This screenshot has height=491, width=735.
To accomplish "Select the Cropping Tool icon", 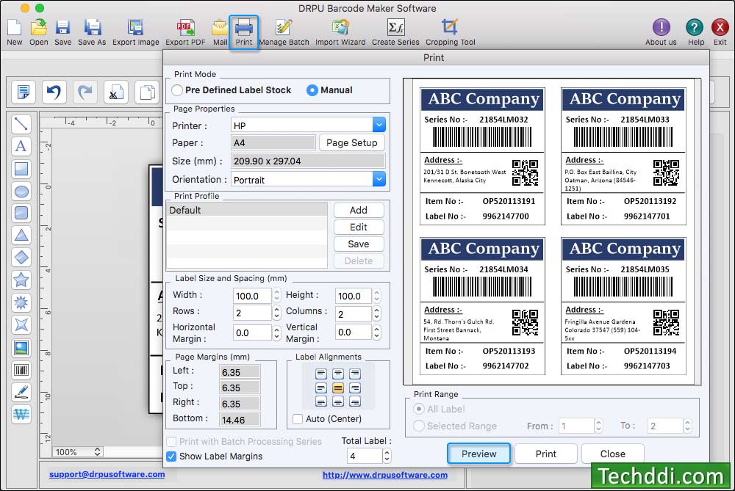I will coord(450,32).
